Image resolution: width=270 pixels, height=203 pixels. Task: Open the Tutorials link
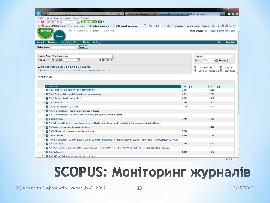tap(230, 42)
